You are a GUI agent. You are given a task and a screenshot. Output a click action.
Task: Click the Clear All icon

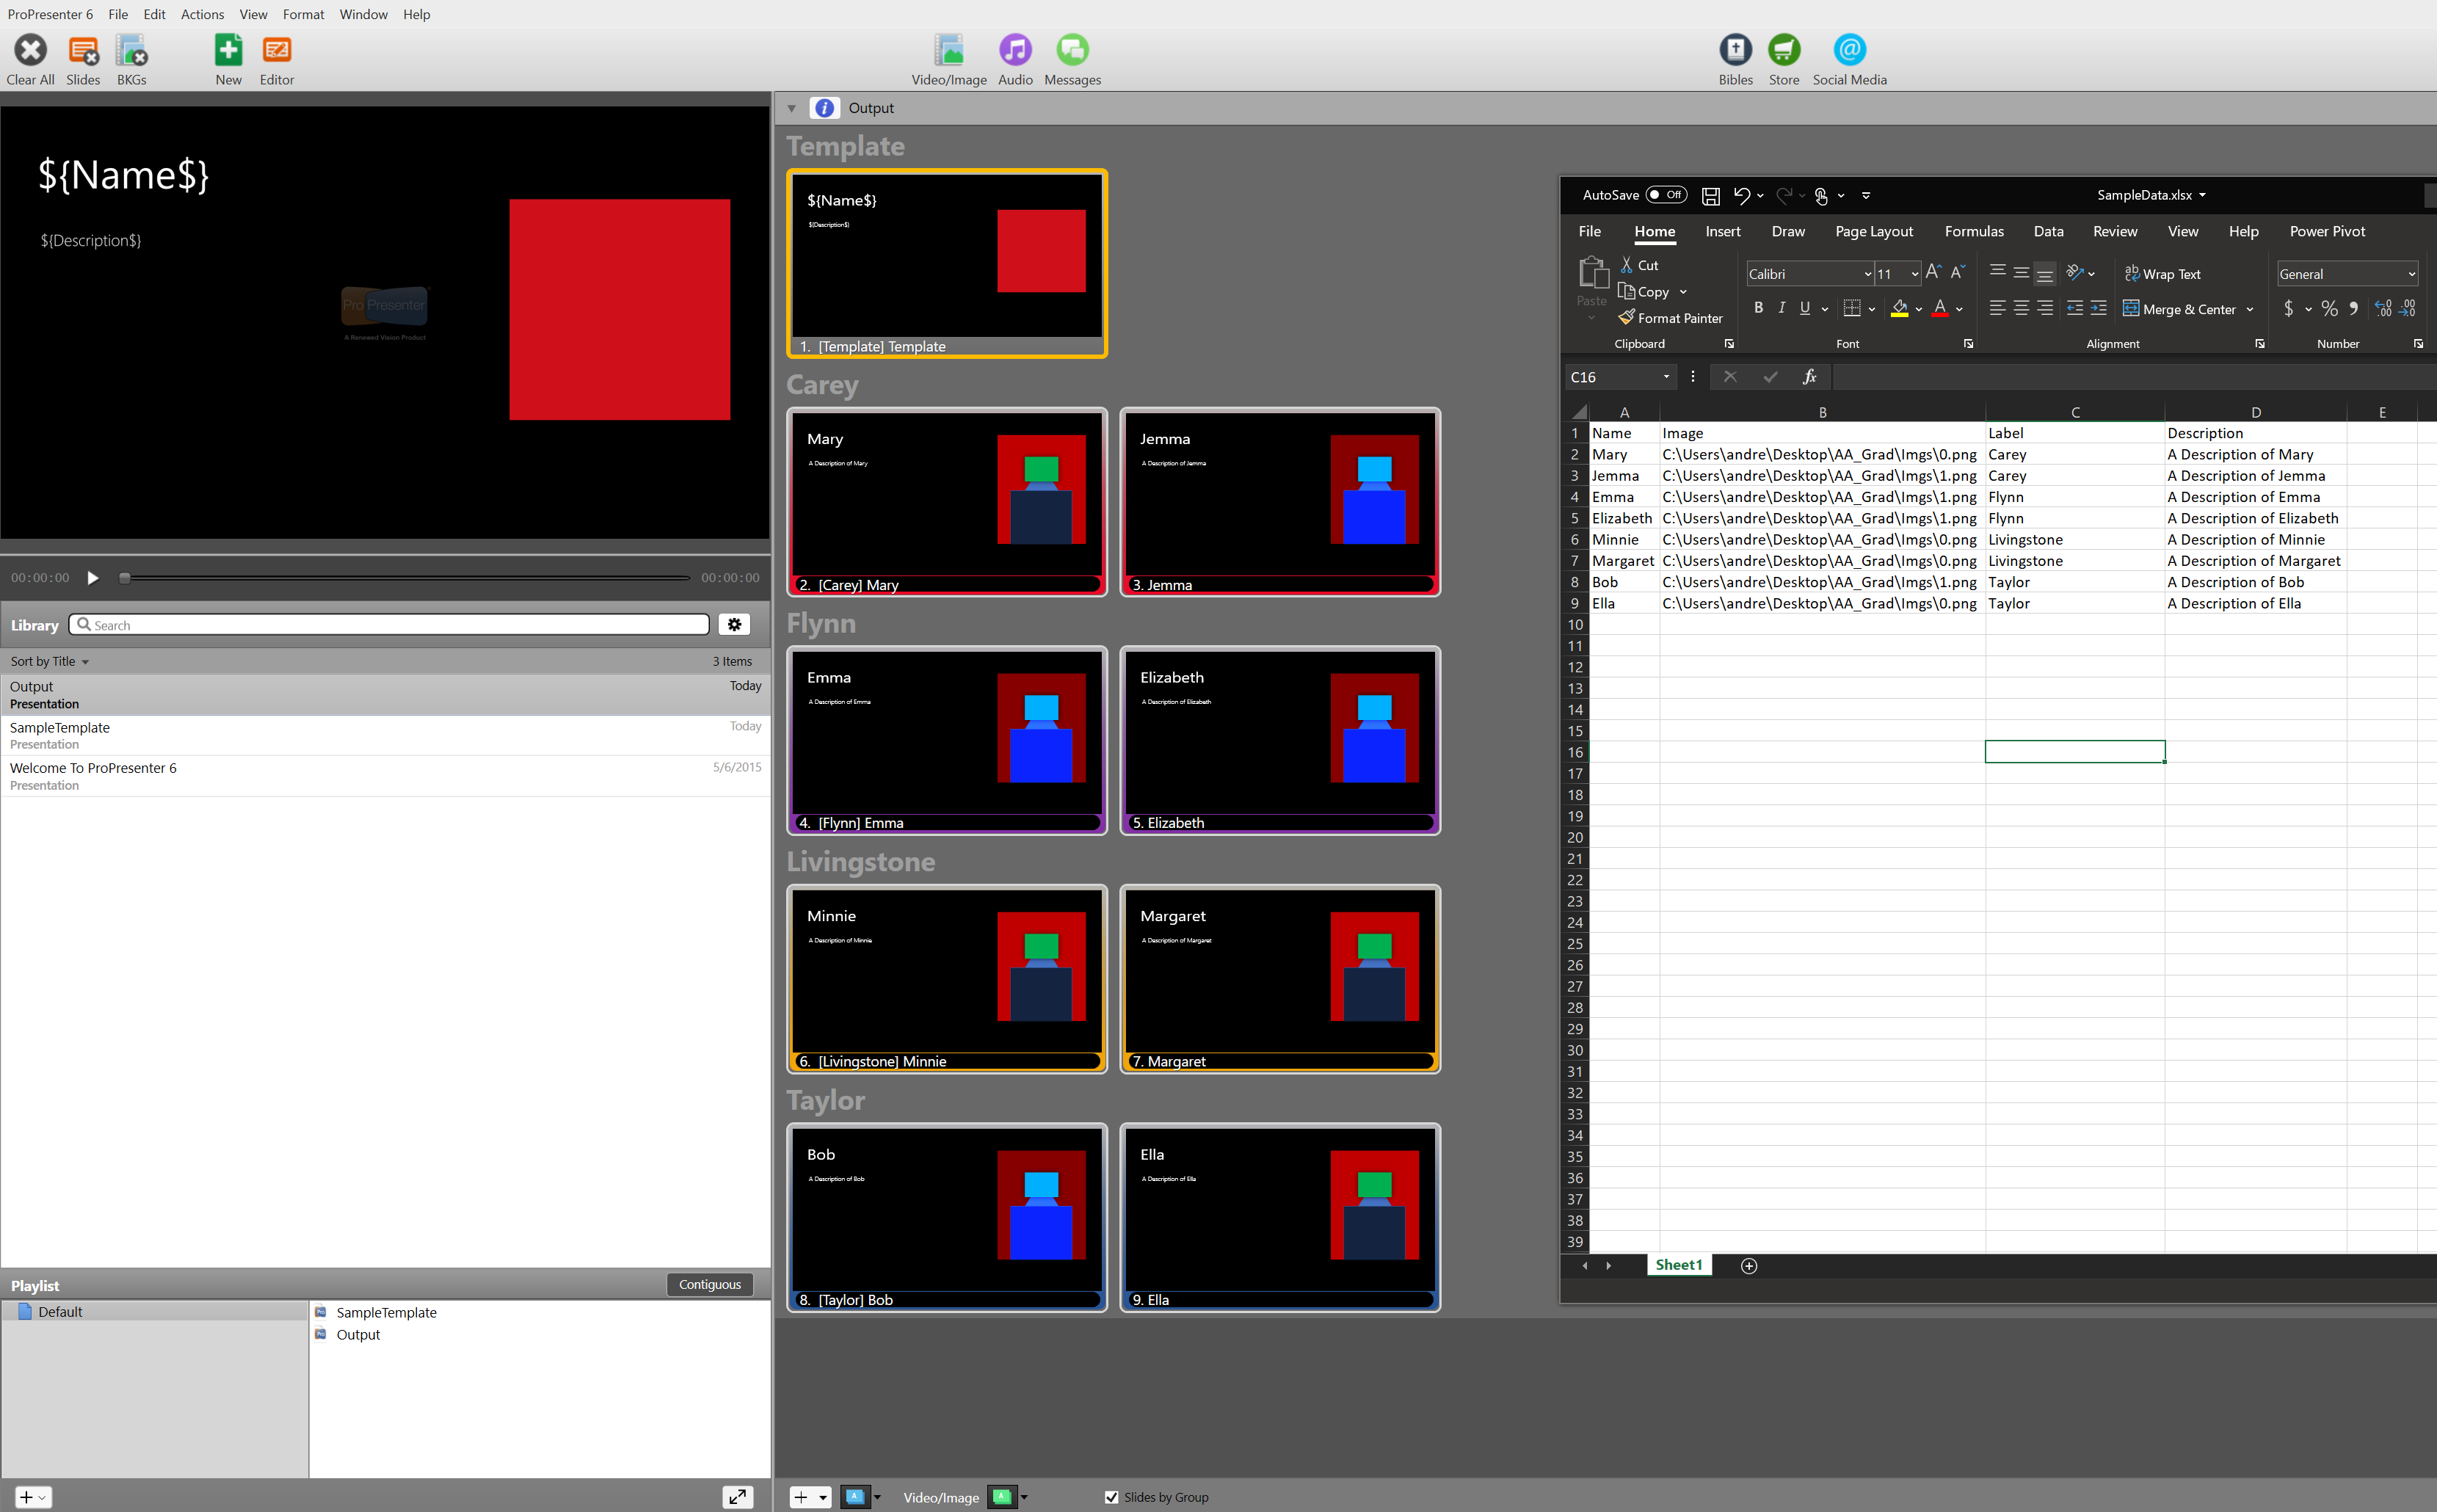point(30,50)
